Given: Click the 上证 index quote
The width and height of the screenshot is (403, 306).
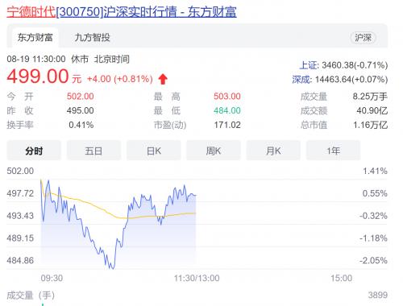Looking at the screenshot, I should pyautogui.click(x=343, y=65).
